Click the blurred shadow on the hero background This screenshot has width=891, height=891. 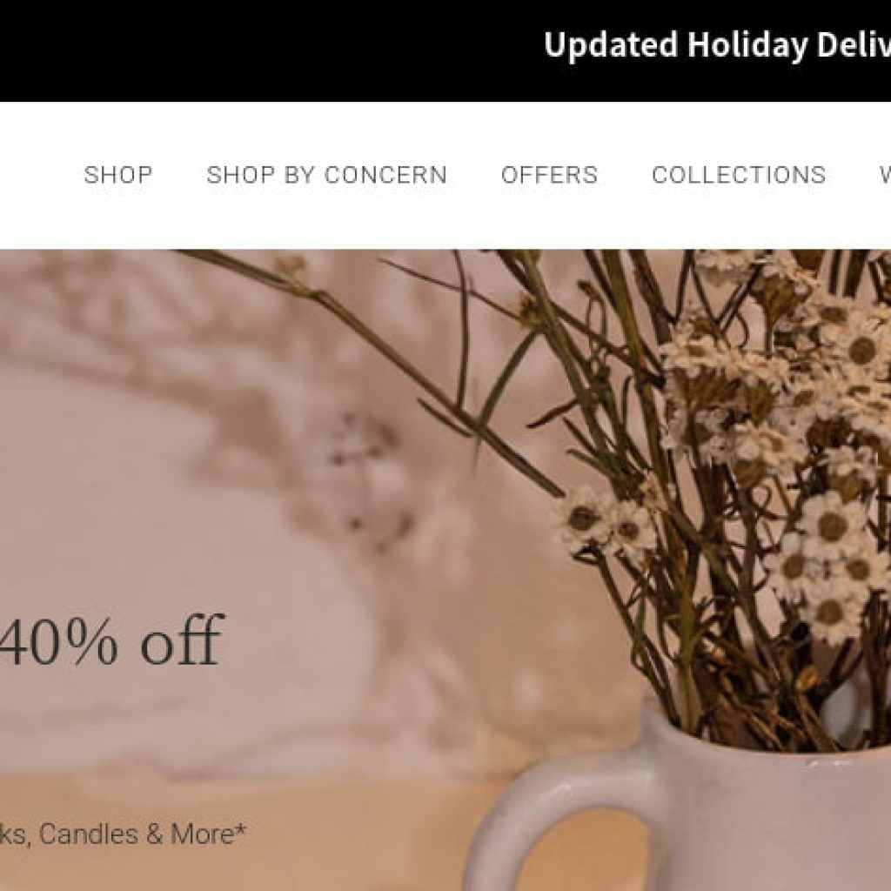171,341
